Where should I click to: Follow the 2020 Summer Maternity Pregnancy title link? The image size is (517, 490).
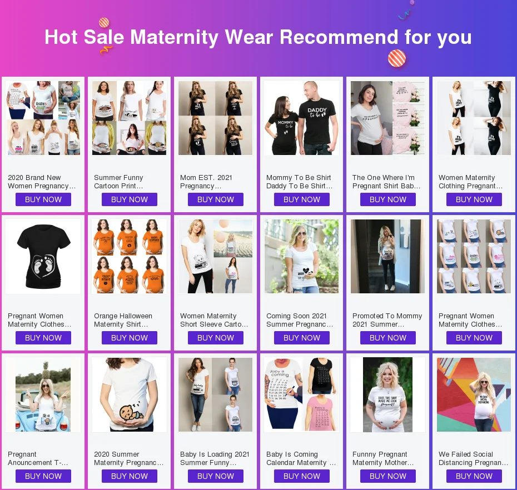(128, 458)
